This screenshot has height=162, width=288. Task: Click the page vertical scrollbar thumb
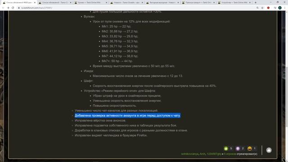click(287, 97)
